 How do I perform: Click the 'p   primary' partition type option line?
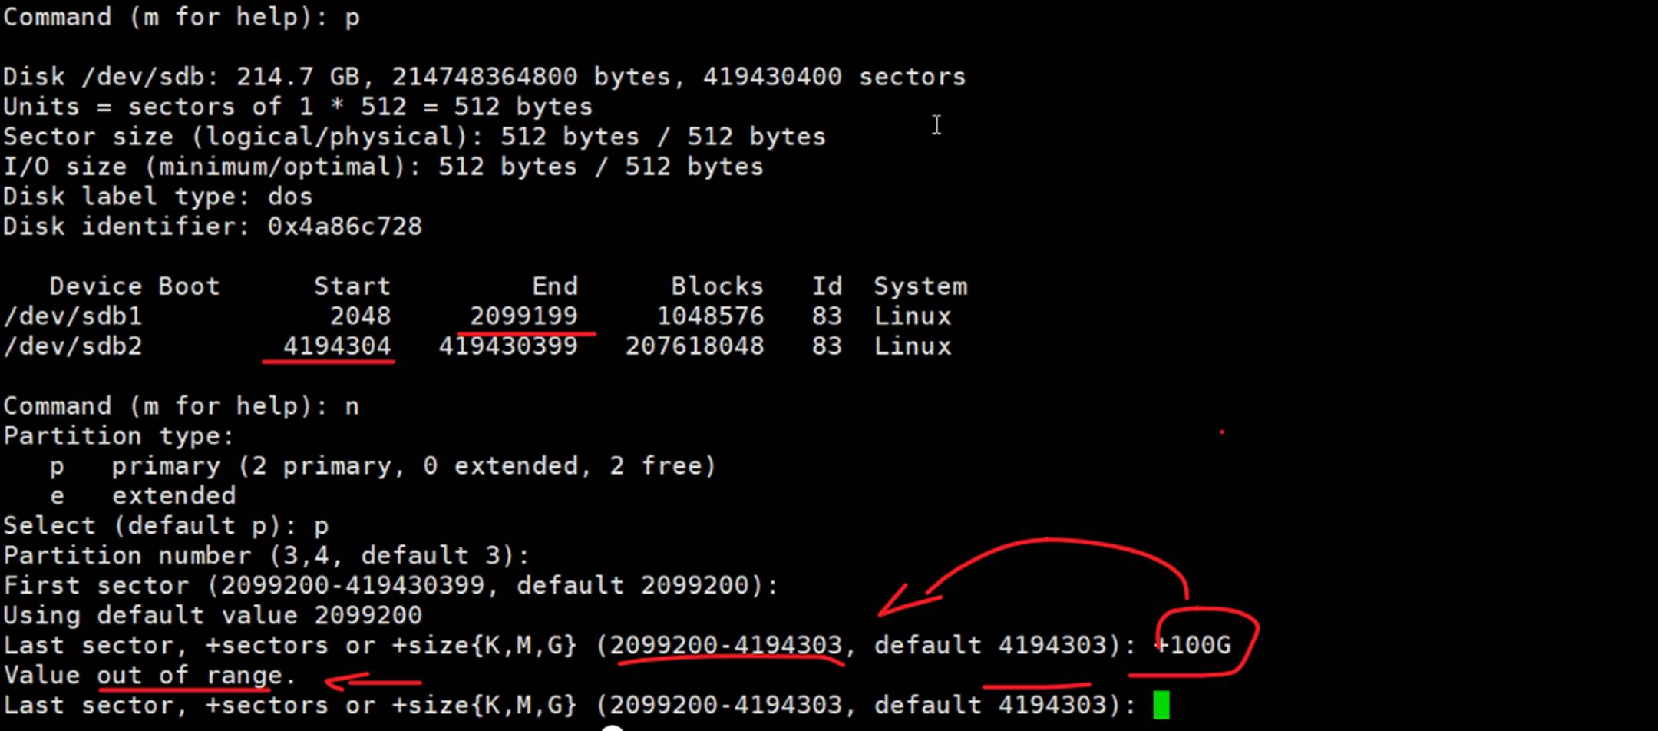[x=382, y=466]
